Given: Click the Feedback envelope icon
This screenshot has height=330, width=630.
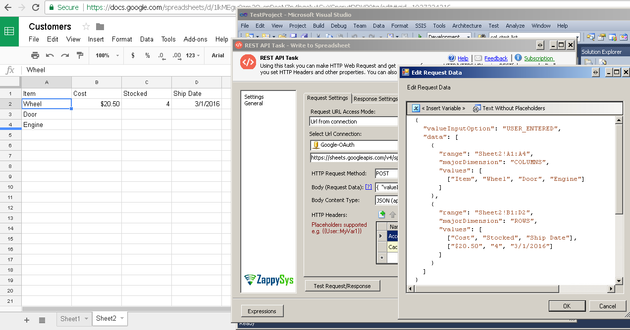Looking at the screenshot, I should [479, 58].
